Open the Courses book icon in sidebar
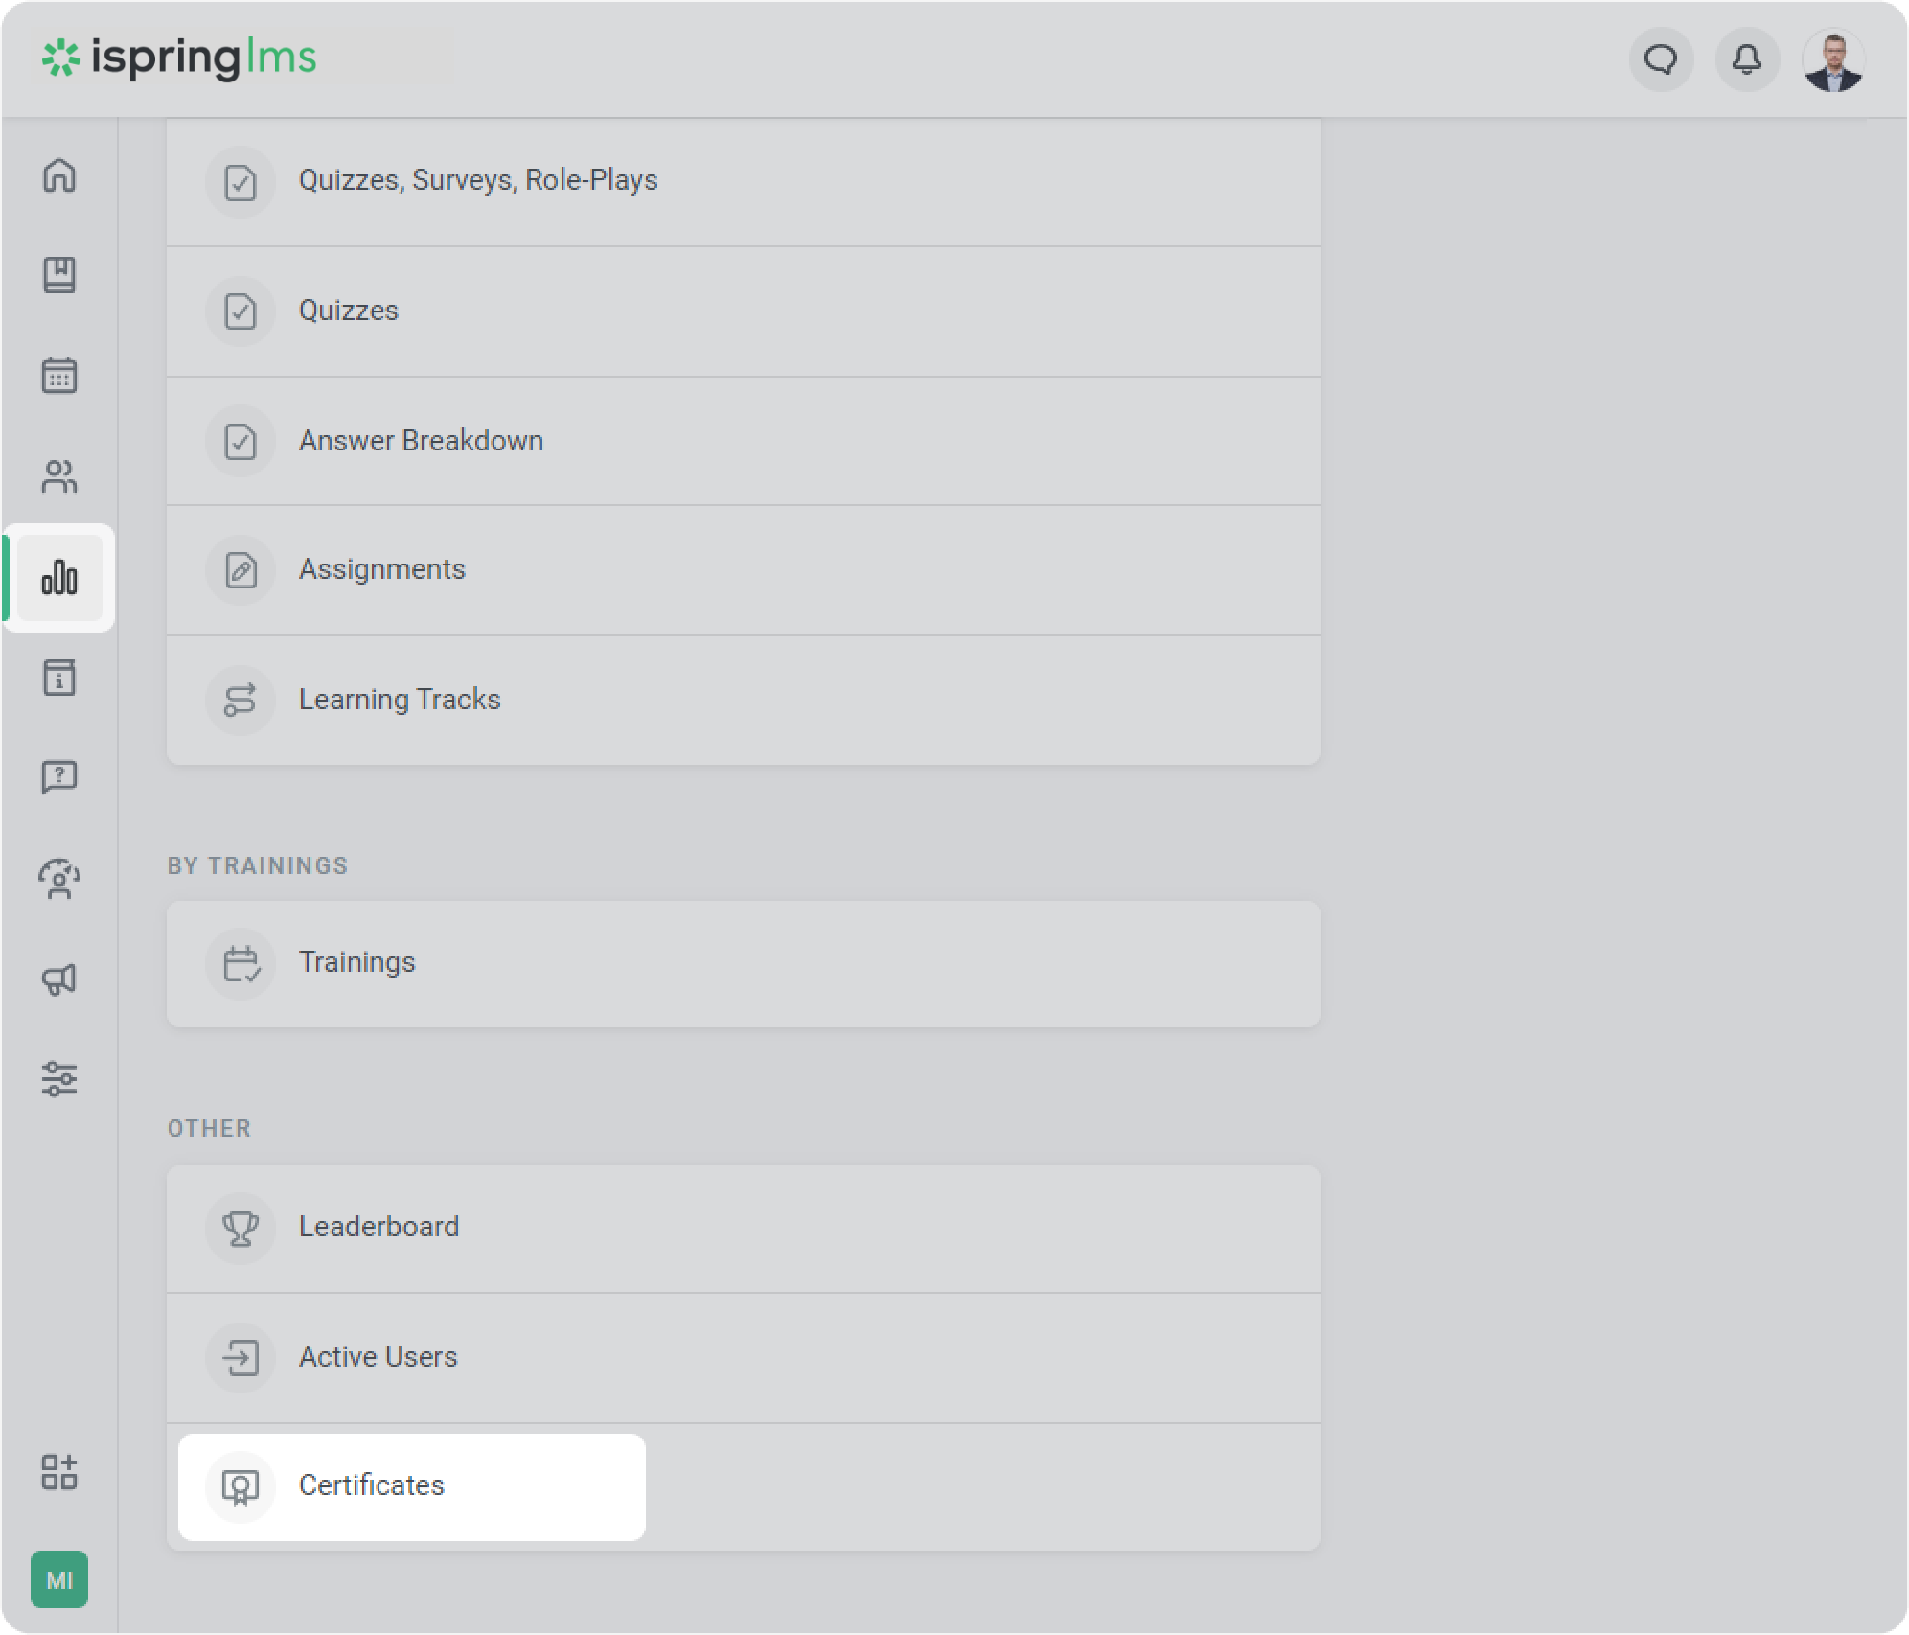Viewport: 1909px width, 1635px height. 59,275
